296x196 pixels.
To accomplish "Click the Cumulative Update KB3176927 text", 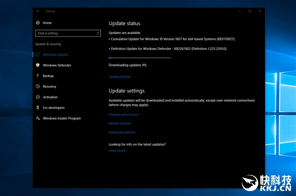I will click(172, 39).
